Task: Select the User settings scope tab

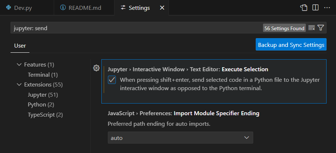Action: coord(20,46)
